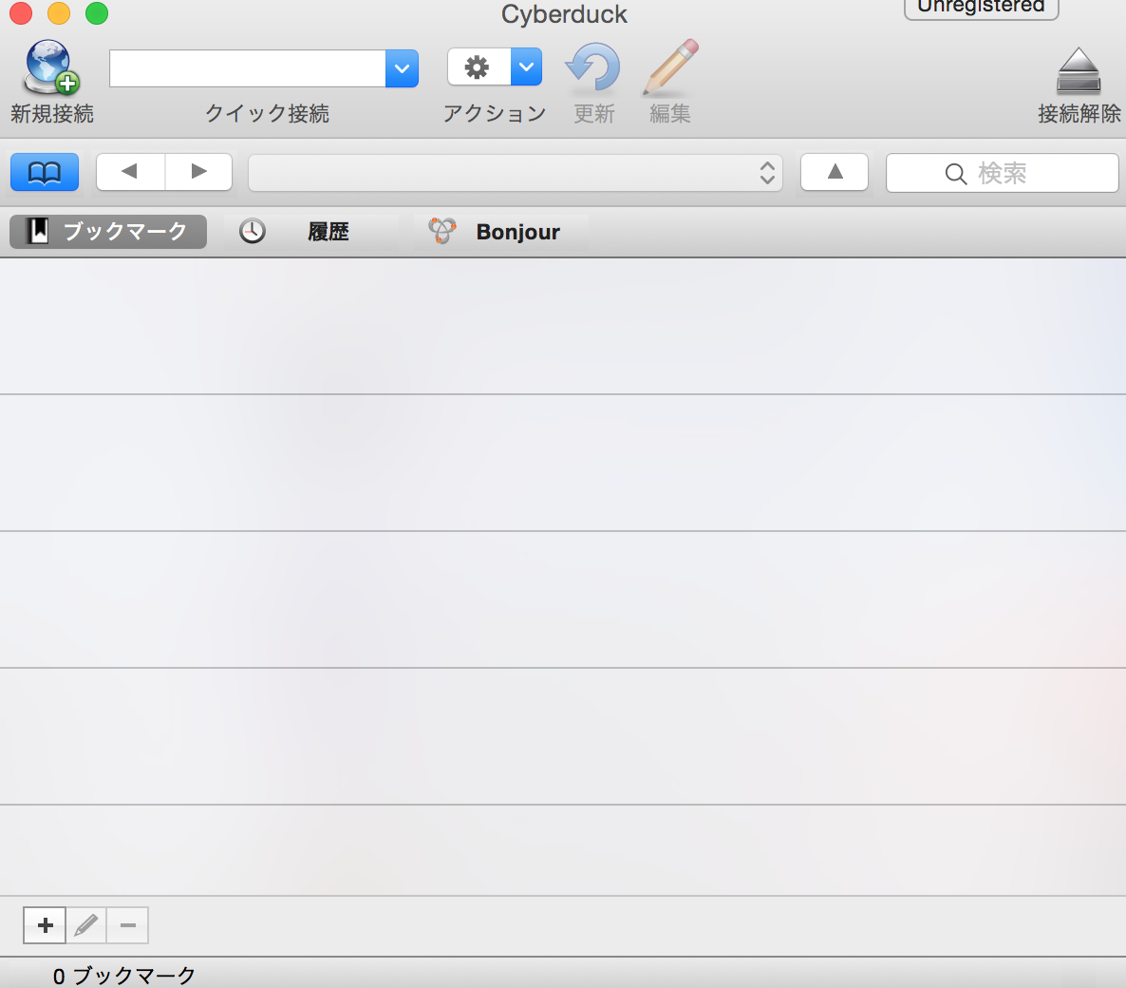Switch to the Bonjour tab

pos(501,232)
